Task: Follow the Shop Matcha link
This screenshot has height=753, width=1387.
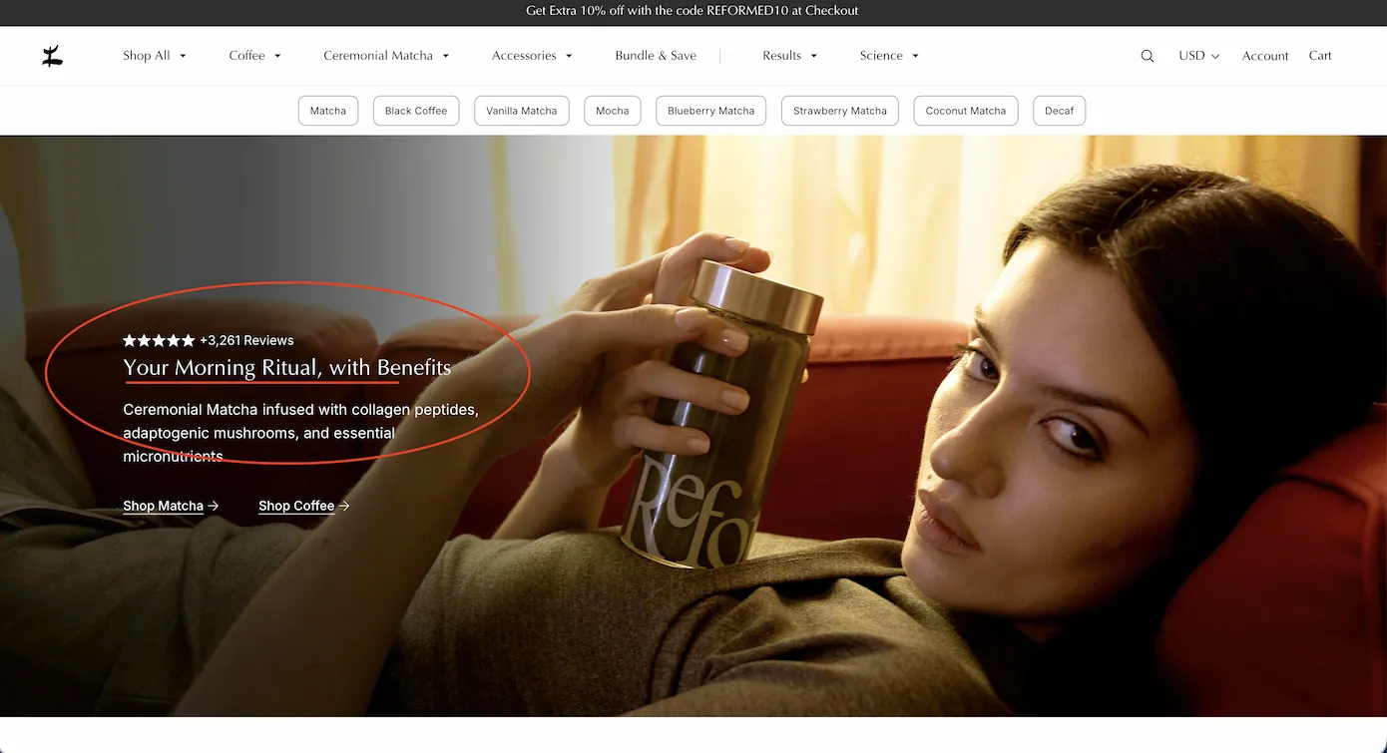Action: pos(171,506)
